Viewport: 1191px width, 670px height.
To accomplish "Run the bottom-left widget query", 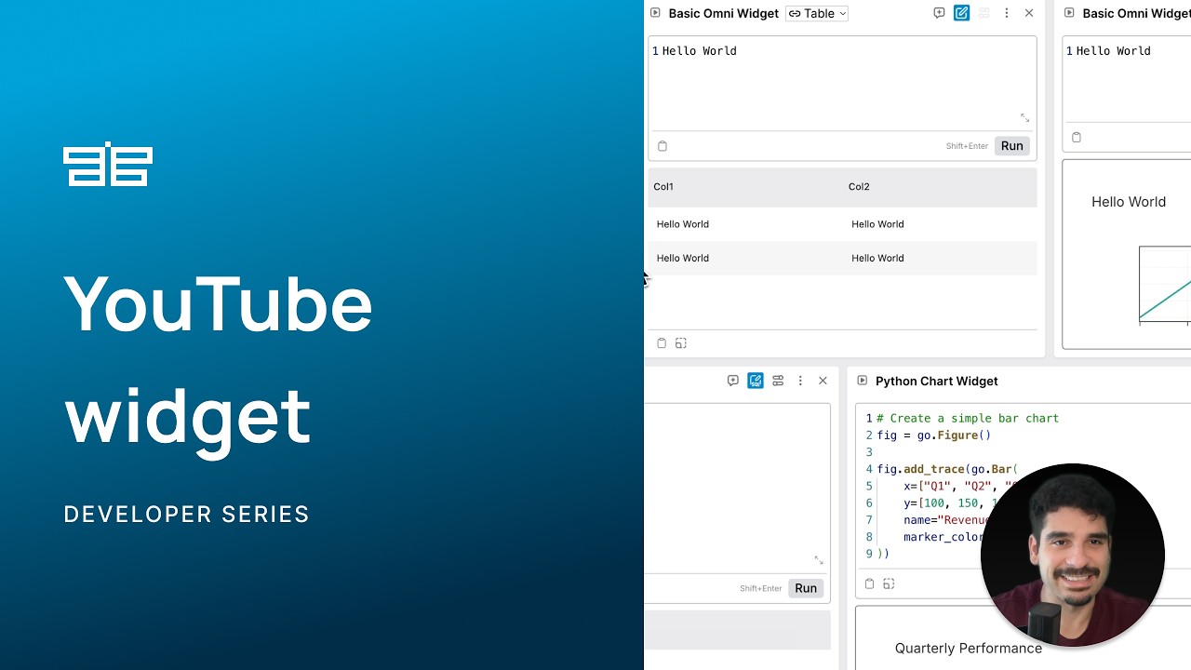I will [x=806, y=588].
